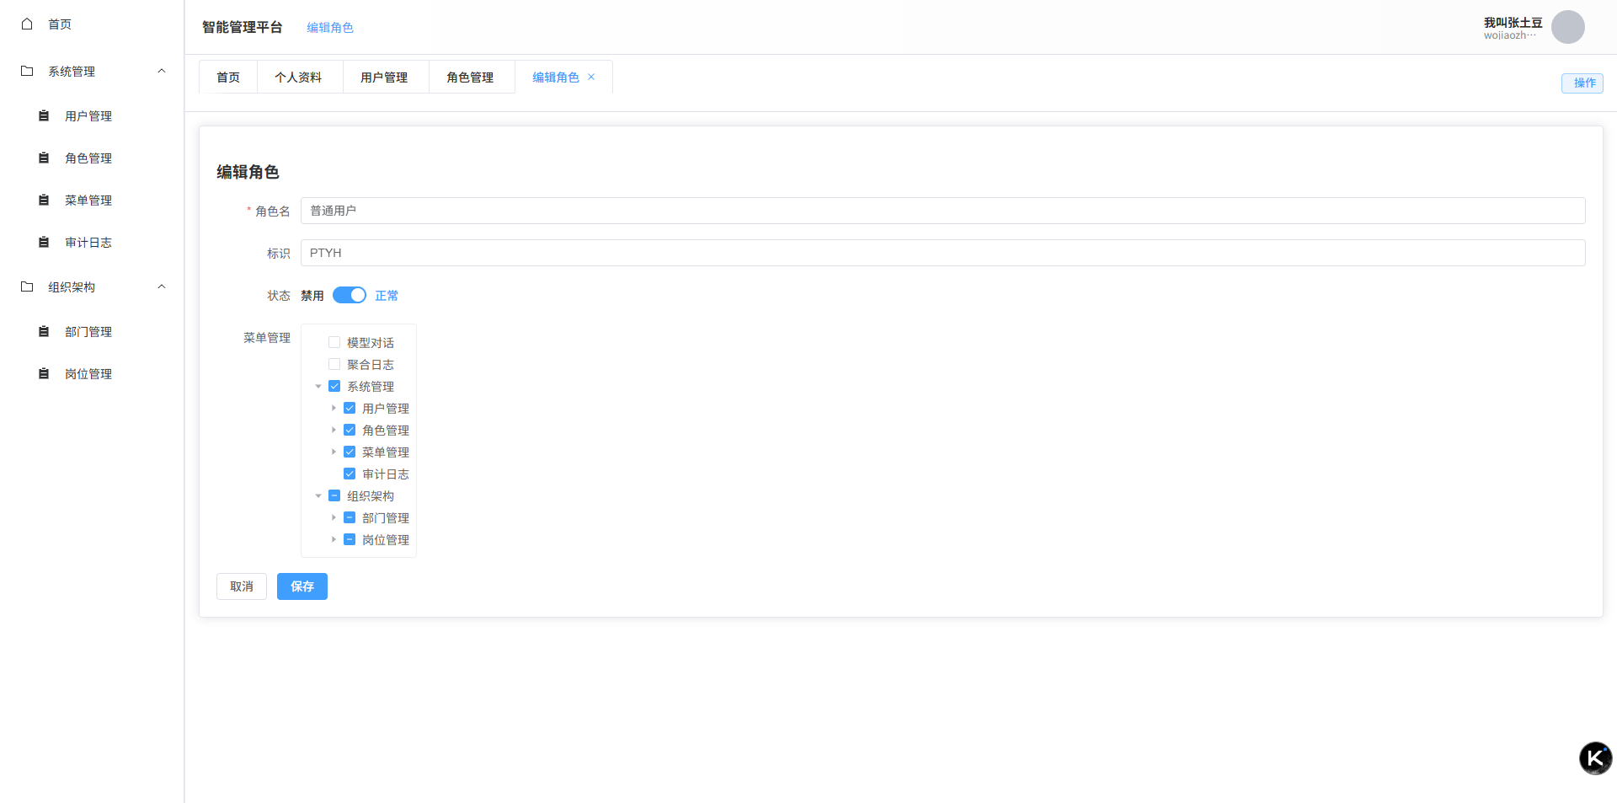The height and width of the screenshot is (803, 1617).
Task: Switch to the 角色管理 tab
Action: click(x=470, y=77)
